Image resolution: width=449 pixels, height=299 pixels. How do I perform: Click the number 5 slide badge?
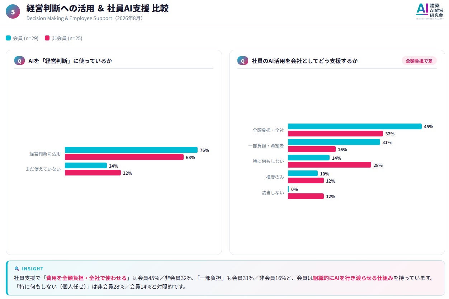(13, 12)
